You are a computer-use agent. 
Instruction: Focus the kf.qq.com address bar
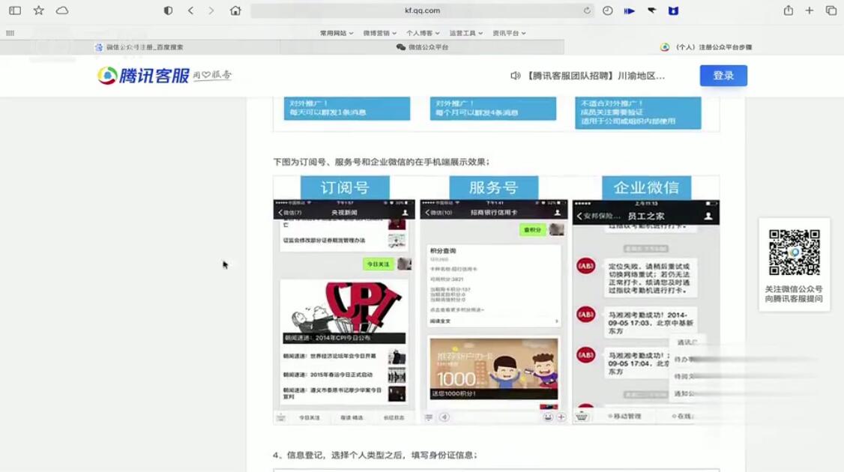click(422, 10)
